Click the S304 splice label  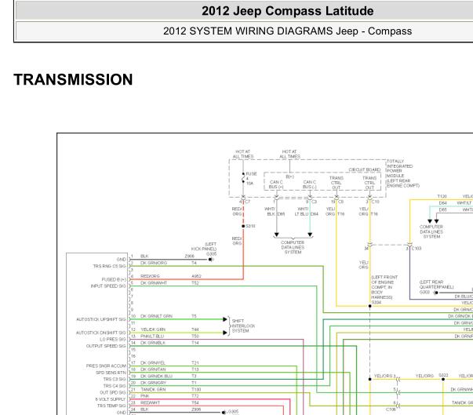click(x=377, y=302)
